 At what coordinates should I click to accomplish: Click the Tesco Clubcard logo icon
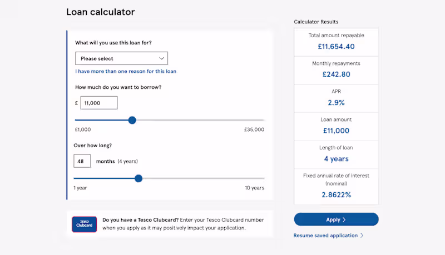pyautogui.click(x=84, y=224)
